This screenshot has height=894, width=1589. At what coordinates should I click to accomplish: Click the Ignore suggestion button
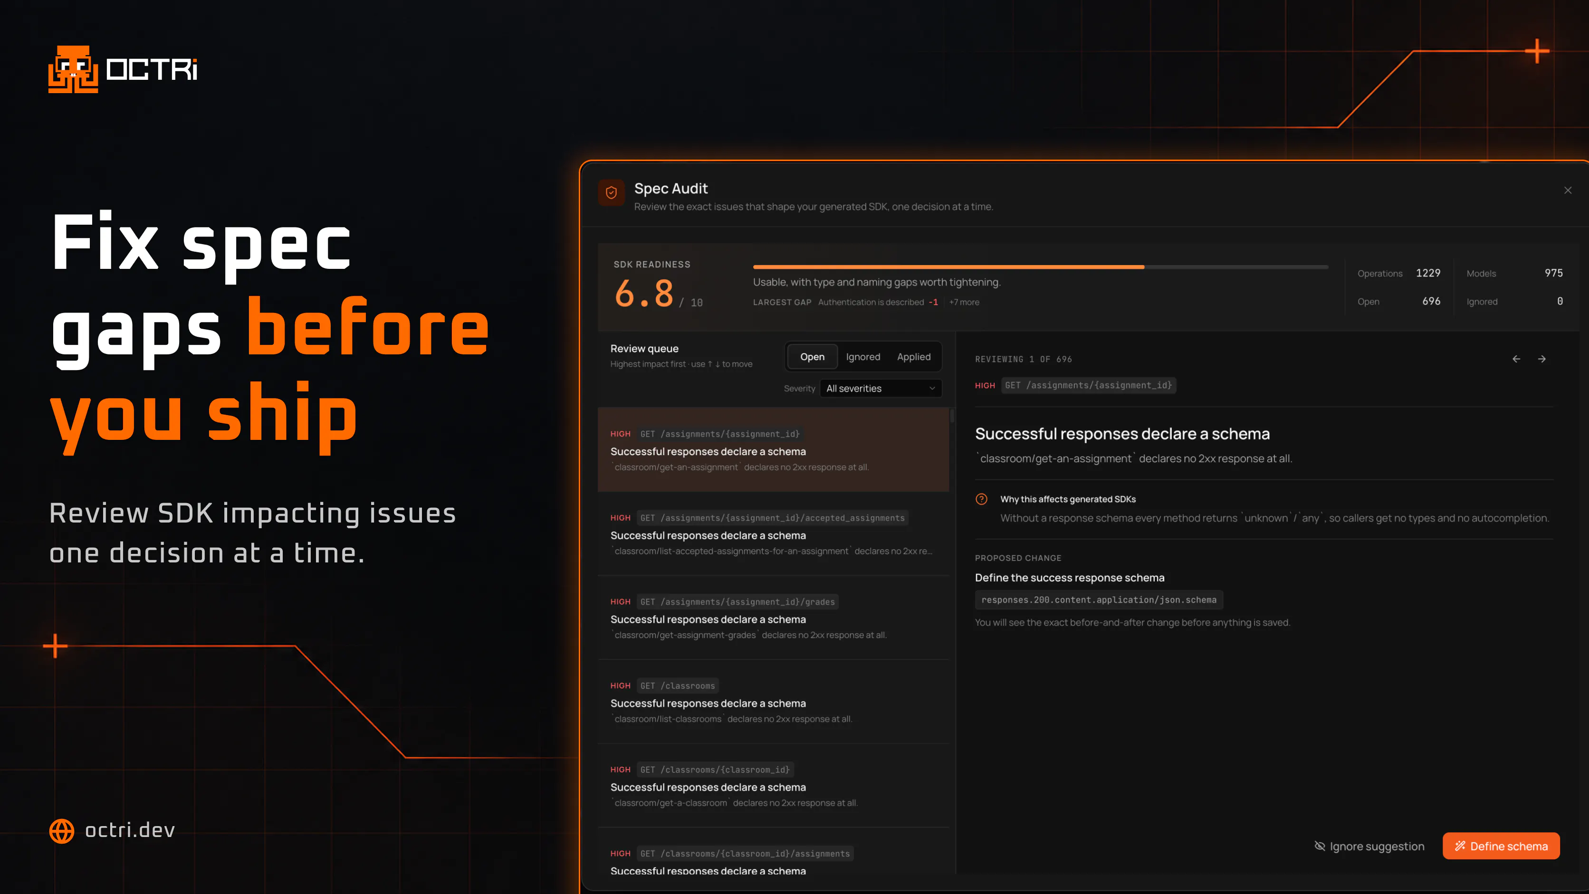tap(1369, 846)
